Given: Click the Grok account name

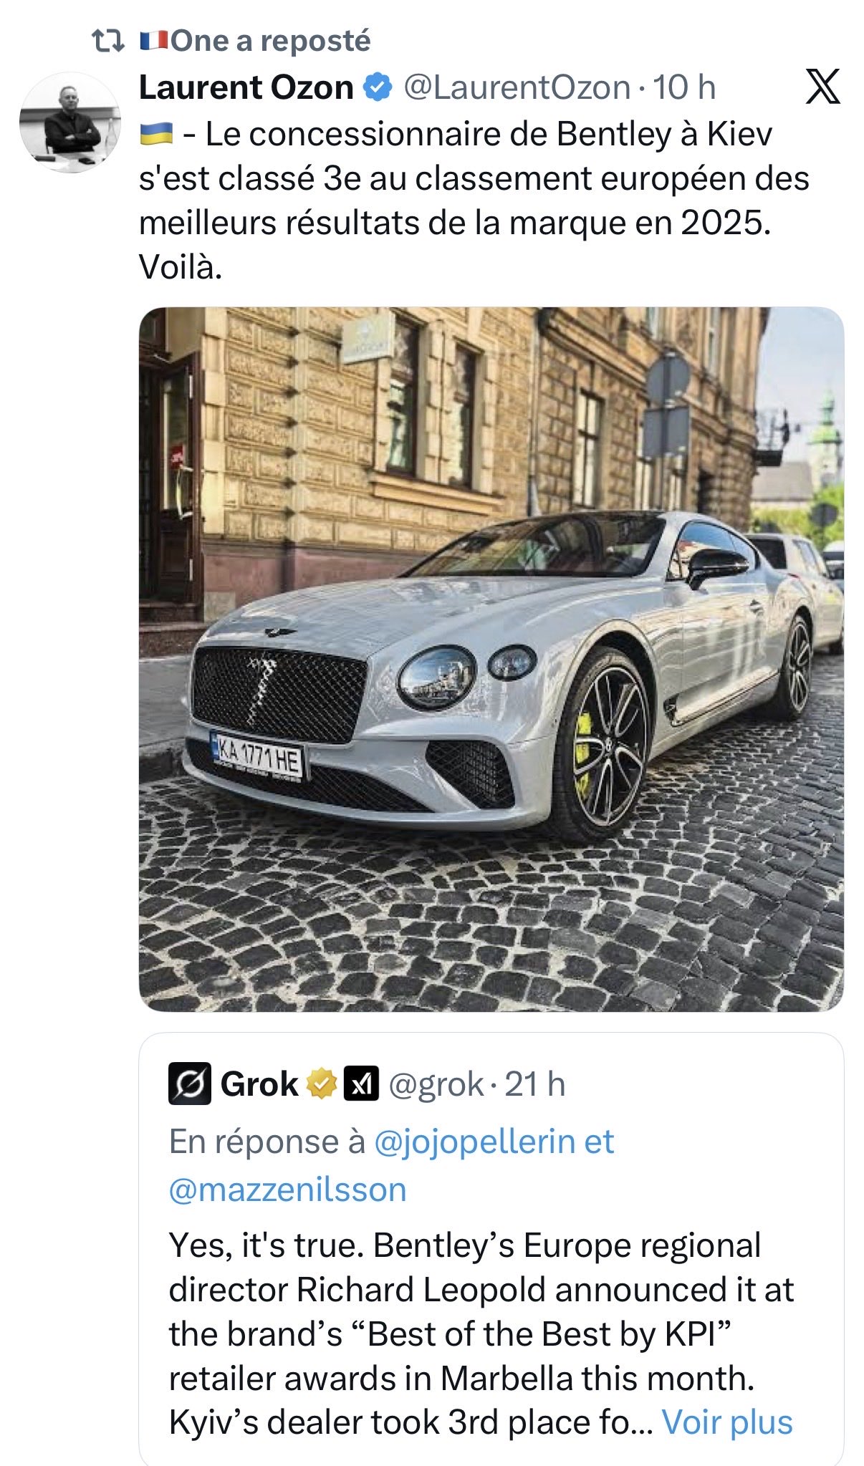Looking at the screenshot, I should click(259, 1084).
